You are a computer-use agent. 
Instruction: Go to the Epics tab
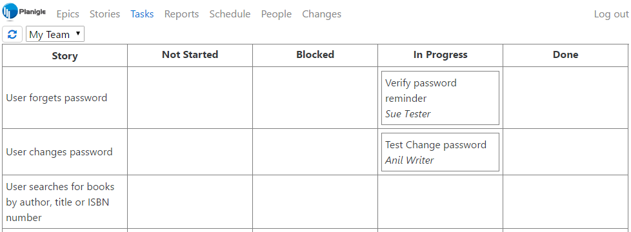click(68, 14)
